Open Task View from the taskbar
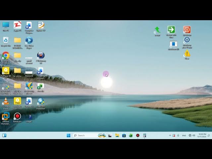Screen dimensions: 212x159 point(110,135)
